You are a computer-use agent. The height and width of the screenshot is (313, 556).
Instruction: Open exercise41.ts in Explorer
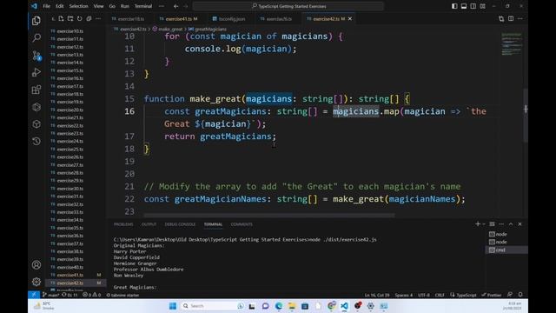click(70, 275)
